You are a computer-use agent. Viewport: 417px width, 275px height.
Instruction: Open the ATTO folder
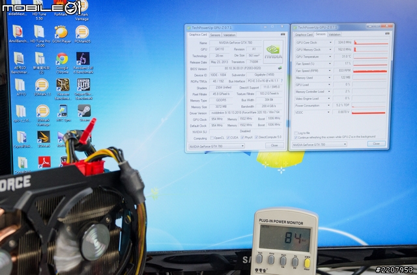click(20, 87)
